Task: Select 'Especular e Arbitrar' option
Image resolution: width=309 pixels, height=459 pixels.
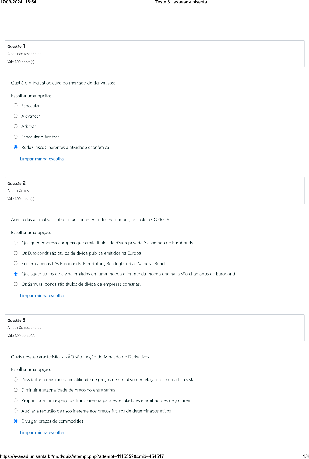Action: pyautogui.click(x=16, y=137)
